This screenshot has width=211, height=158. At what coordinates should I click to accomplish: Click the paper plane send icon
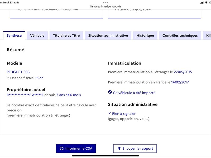point(119,148)
